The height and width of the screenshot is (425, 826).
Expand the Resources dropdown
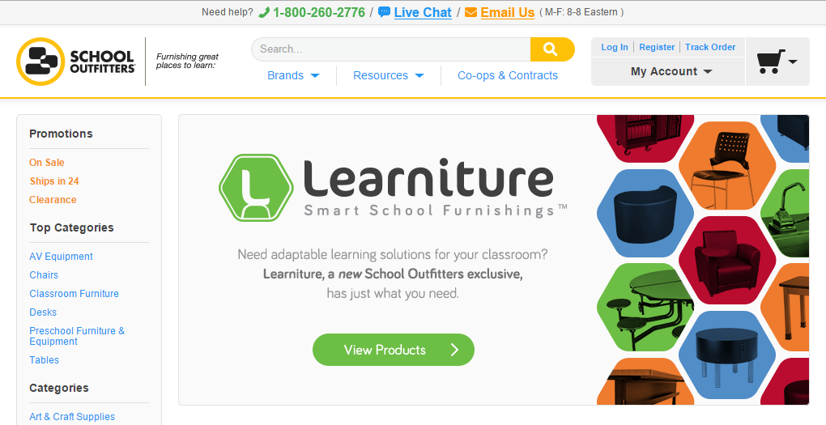pyautogui.click(x=388, y=75)
